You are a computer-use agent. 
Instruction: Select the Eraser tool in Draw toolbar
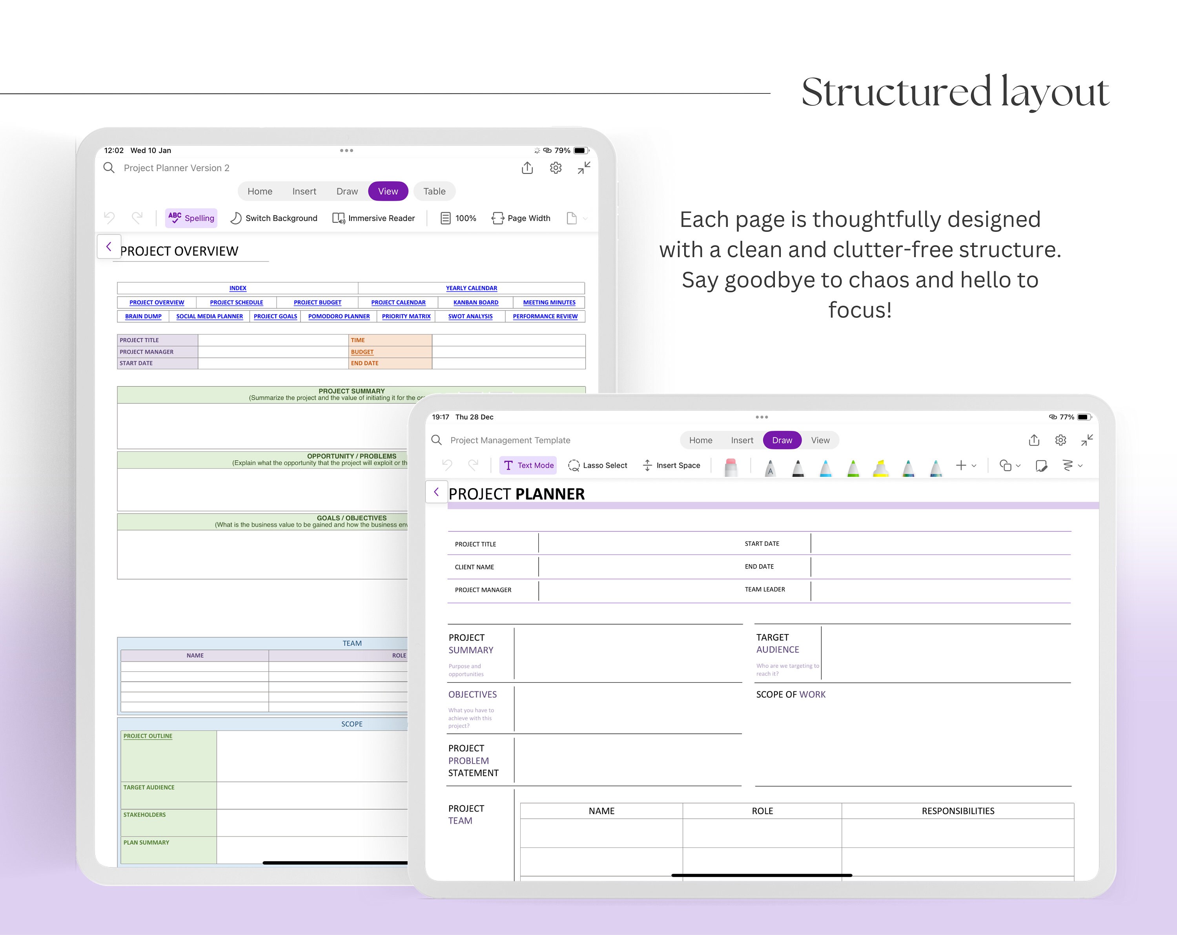(x=732, y=467)
